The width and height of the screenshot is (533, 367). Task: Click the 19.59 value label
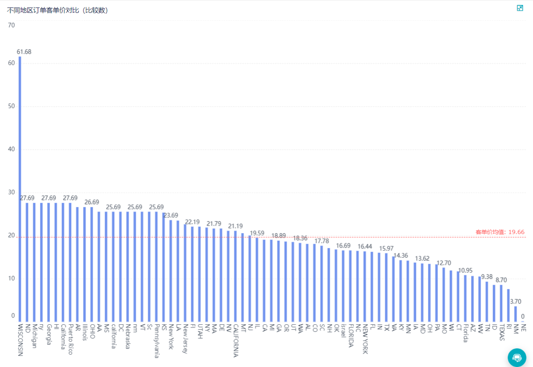257,233
